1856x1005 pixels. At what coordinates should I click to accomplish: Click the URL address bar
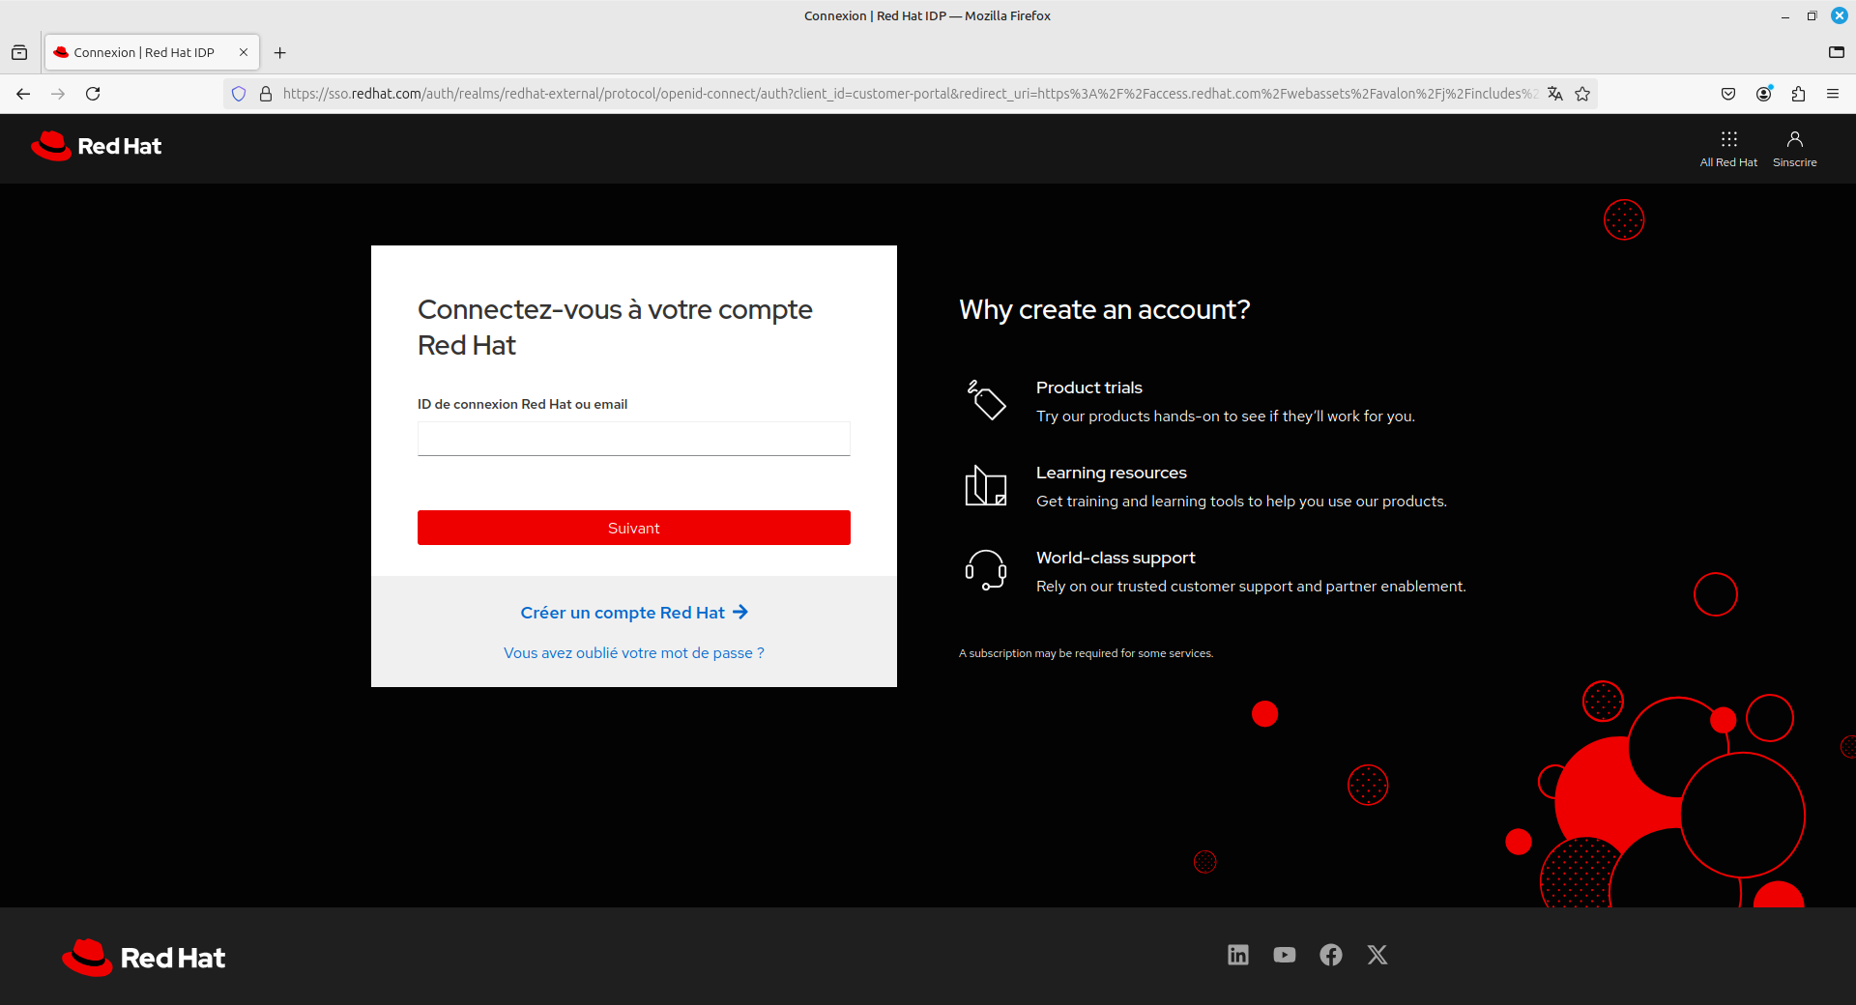coord(909,94)
